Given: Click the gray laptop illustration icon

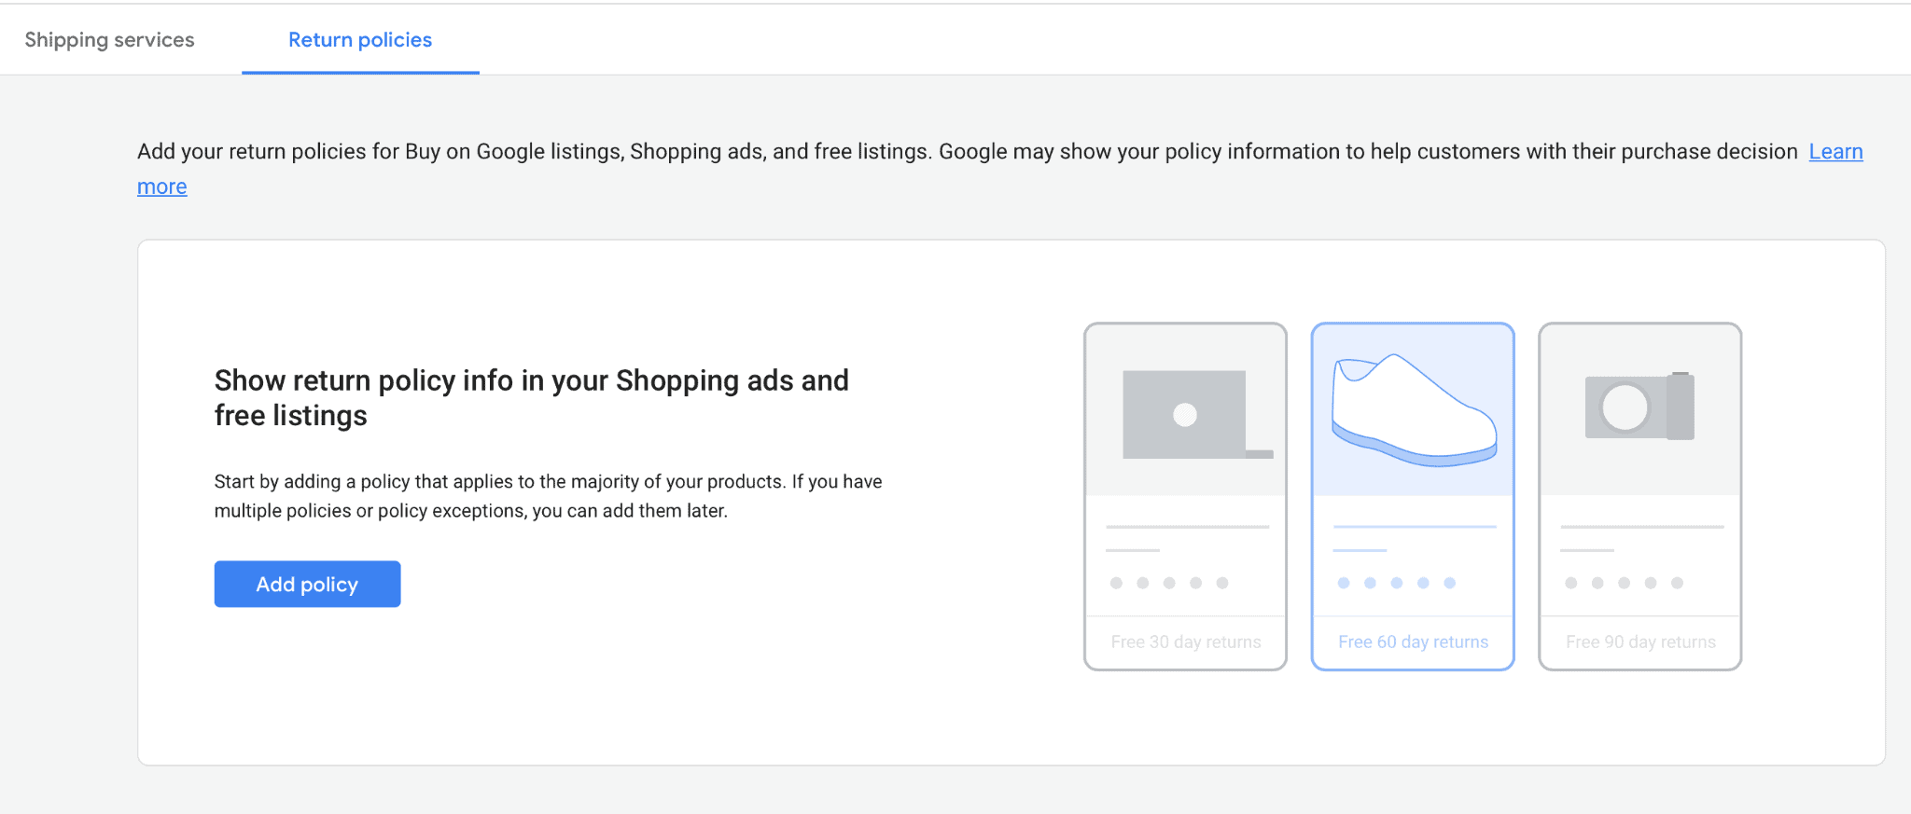Looking at the screenshot, I should pyautogui.click(x=1197, y=414).
